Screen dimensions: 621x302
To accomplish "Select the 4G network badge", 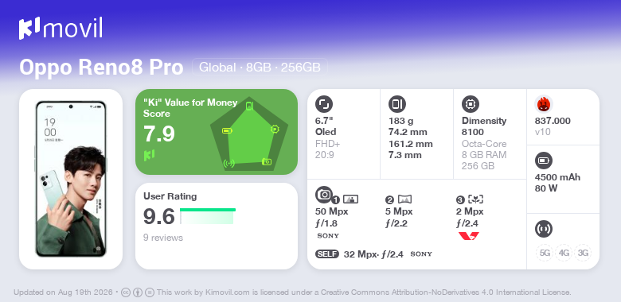I will point(564,253).
